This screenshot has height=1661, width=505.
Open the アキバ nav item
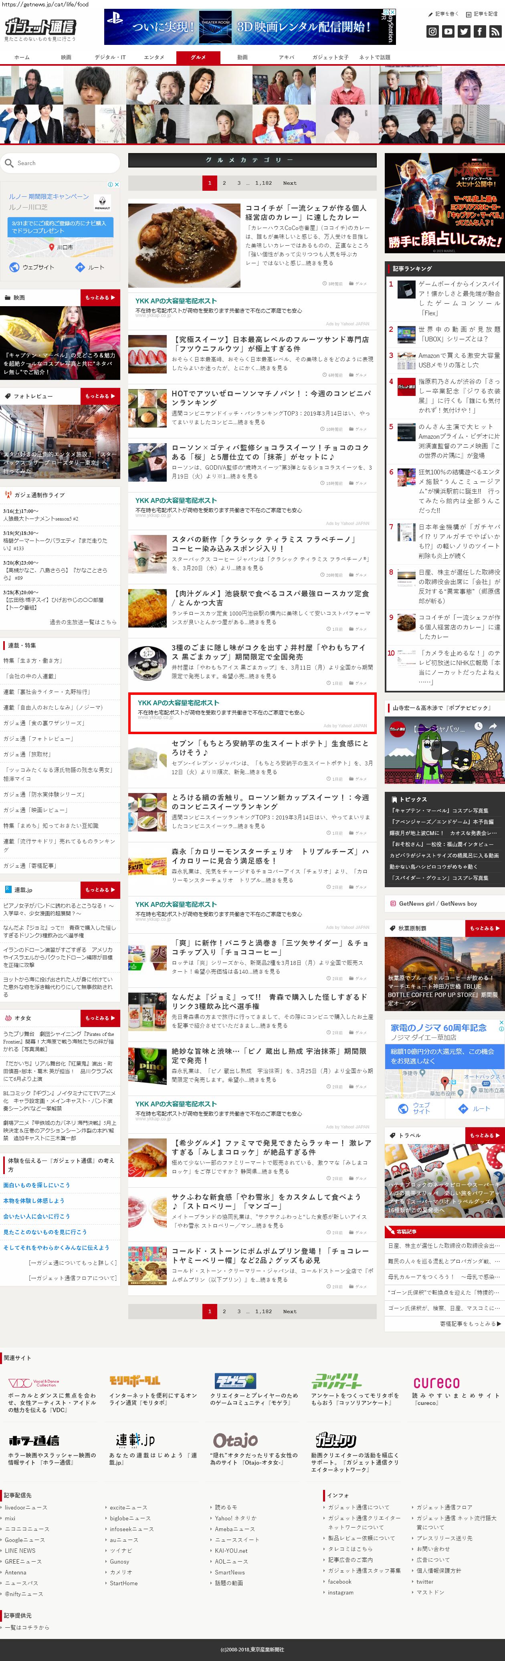tap(286, 57)
